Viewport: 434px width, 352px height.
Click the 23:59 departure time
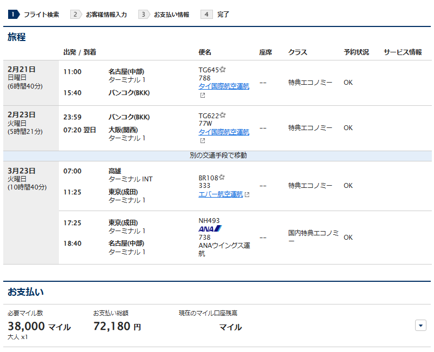click(72, 117)
